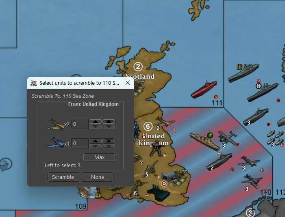Click the tan fighter quantity input field
This screenshot has height=217, width=285.
[x=79, y=124]
